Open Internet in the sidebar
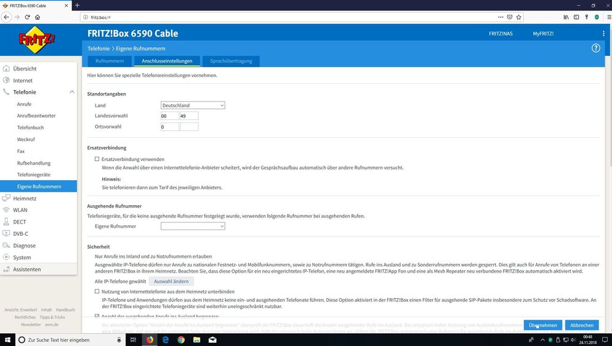Viewport: 612px width, 346px height. (x=23, y=80)
